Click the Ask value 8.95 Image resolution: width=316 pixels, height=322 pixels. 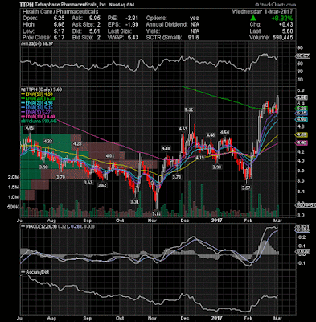click(95, 19)
